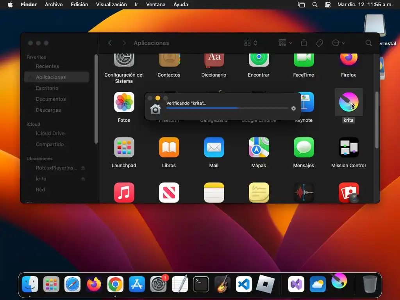Select the krita app icon in Finder

348,102
